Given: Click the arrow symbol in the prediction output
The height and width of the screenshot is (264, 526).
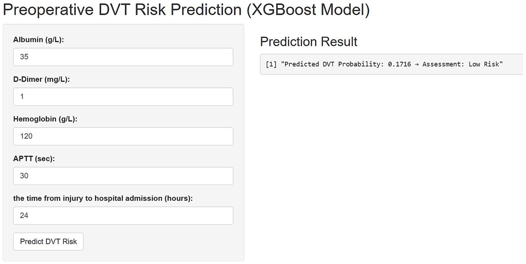Looking at the screenshot, I should 417,64.
